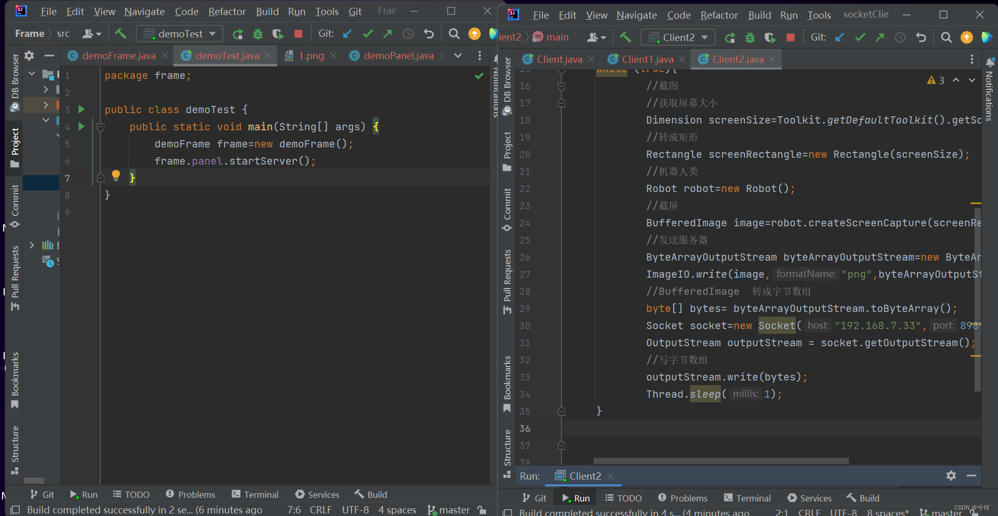
Task: Toggle Bookmarks panel in left IDE
Action: [15, 380]
